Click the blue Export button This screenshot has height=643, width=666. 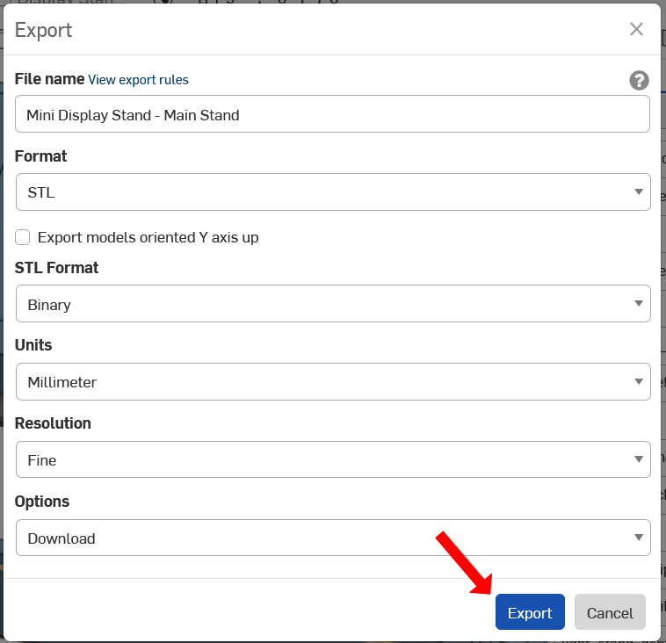pyautogui.click(x=530, y=612)
